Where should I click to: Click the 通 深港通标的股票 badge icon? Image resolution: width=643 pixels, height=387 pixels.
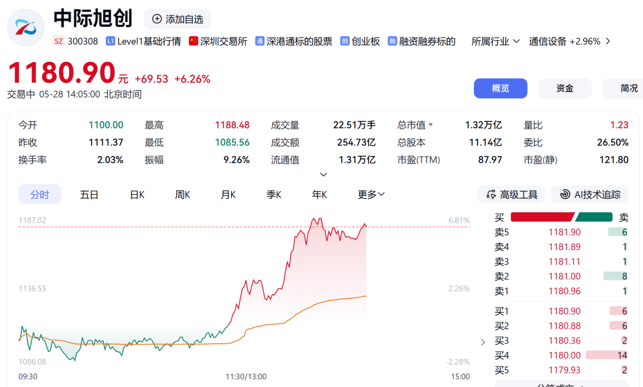tap(260, 41)
